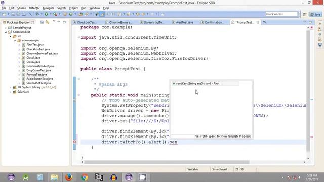Open the Navigate menu
The height and width of the screenshot is (182, 324).
pos(49,8)
